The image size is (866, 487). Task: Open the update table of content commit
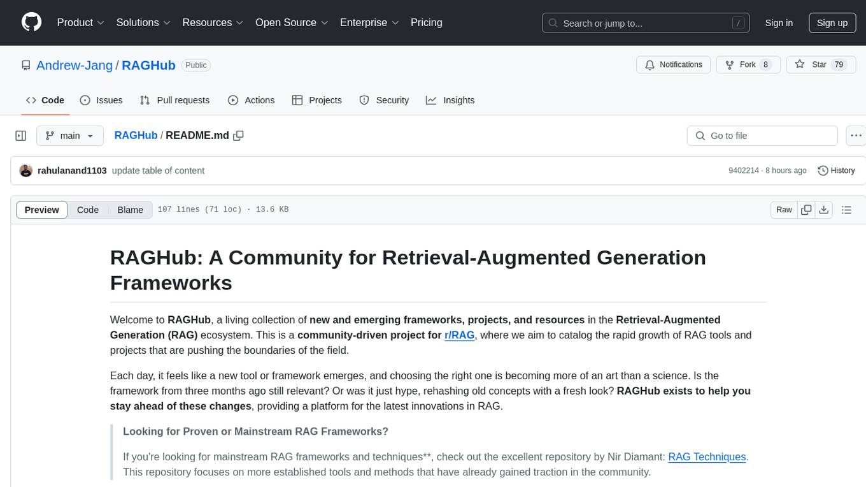[158, 170]
